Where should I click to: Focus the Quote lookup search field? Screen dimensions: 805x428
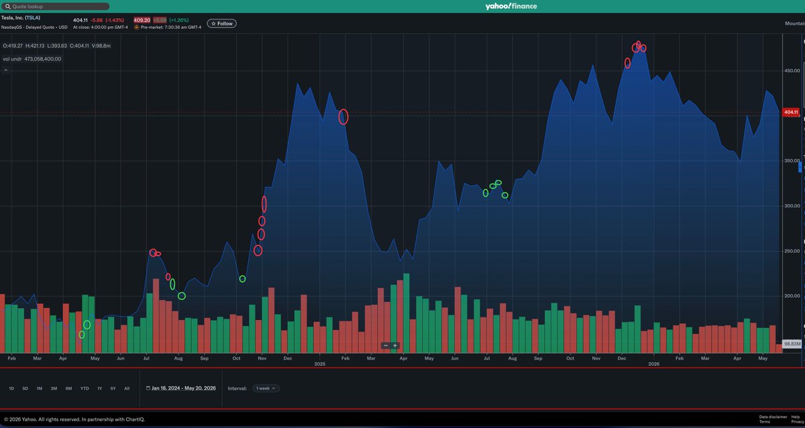pos(56,6)
